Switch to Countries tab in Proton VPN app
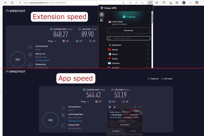204x136 pixels. coord(116,131)
